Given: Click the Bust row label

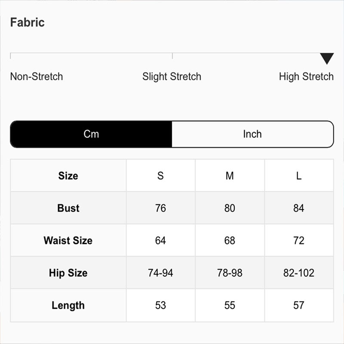Looking at the screenshot, I should click(68, 208).
